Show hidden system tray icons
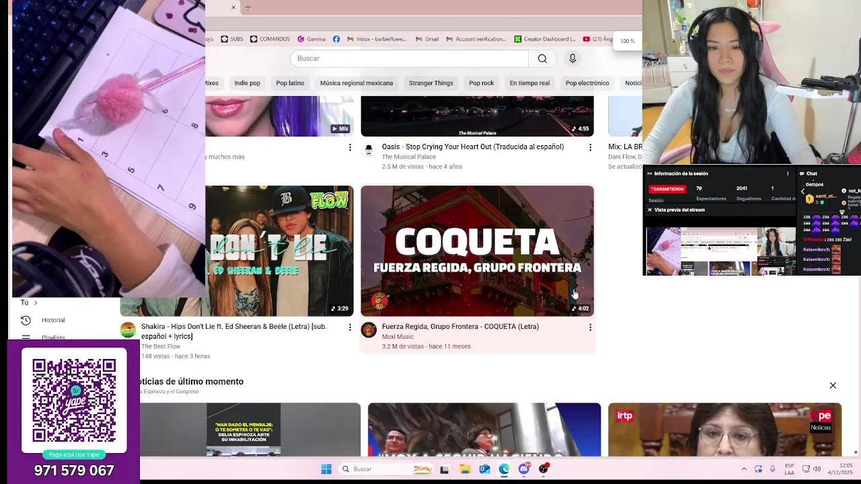Image resolution: width=861 pixels, height=484 pixels. pyautogui.click(x=744, y=469)
